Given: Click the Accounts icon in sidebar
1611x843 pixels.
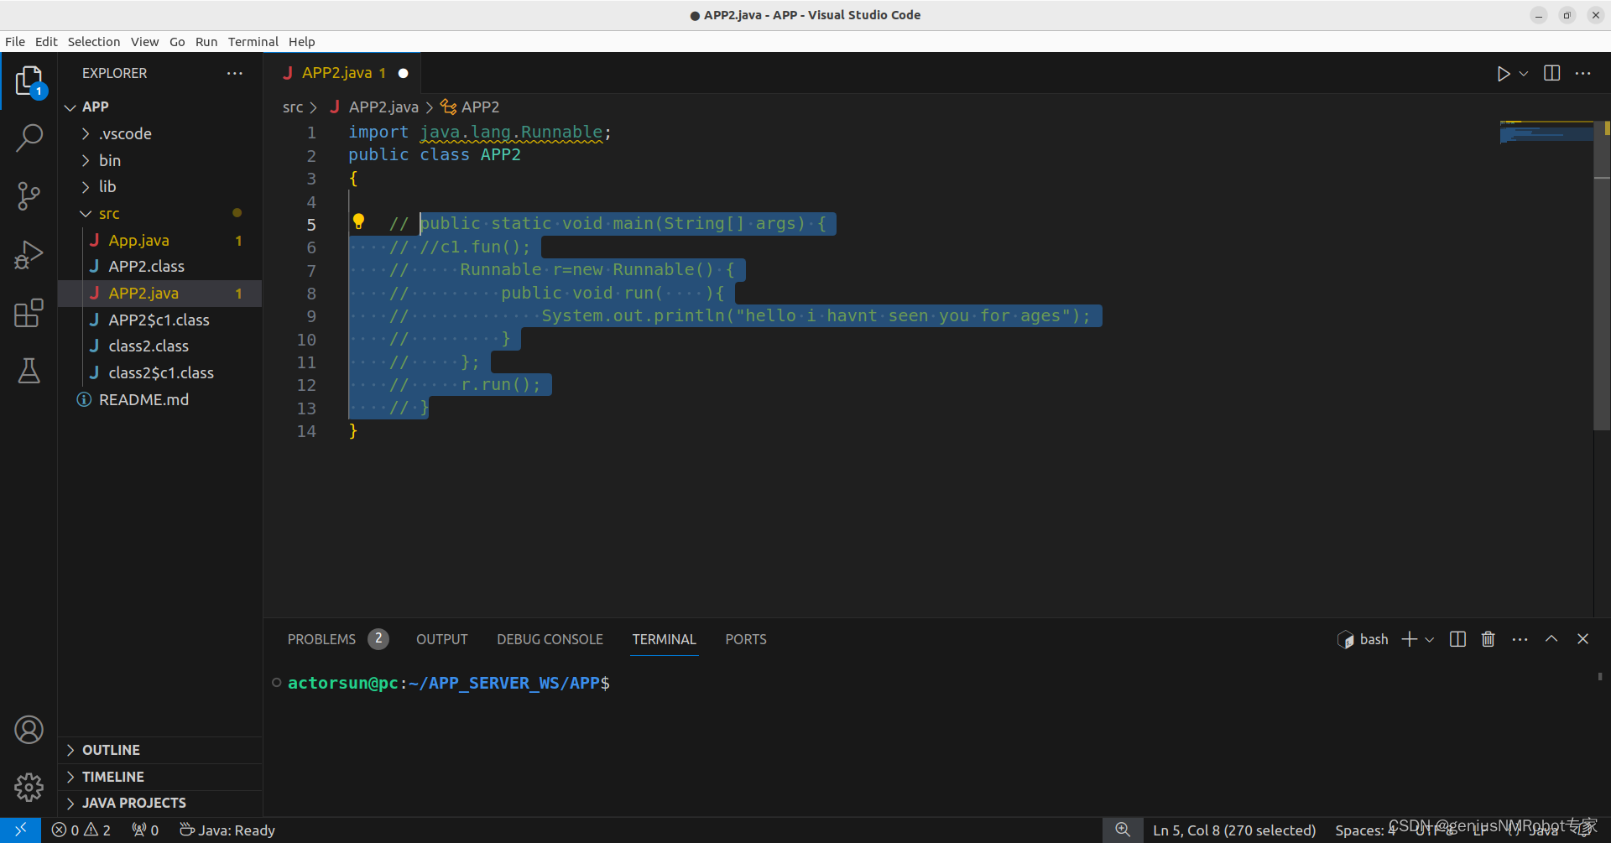Looking at the screenshot, I should pos(29,730).
